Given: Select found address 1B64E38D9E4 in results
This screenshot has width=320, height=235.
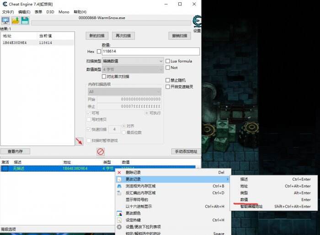Looking at the screenshot, I should point(15,43).
